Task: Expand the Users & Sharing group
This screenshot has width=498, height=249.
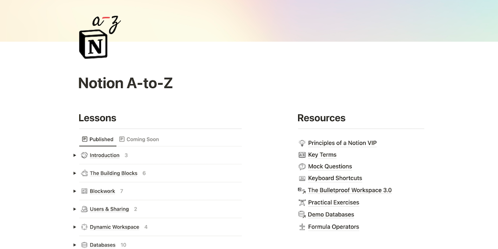Action: pos(75,209)
